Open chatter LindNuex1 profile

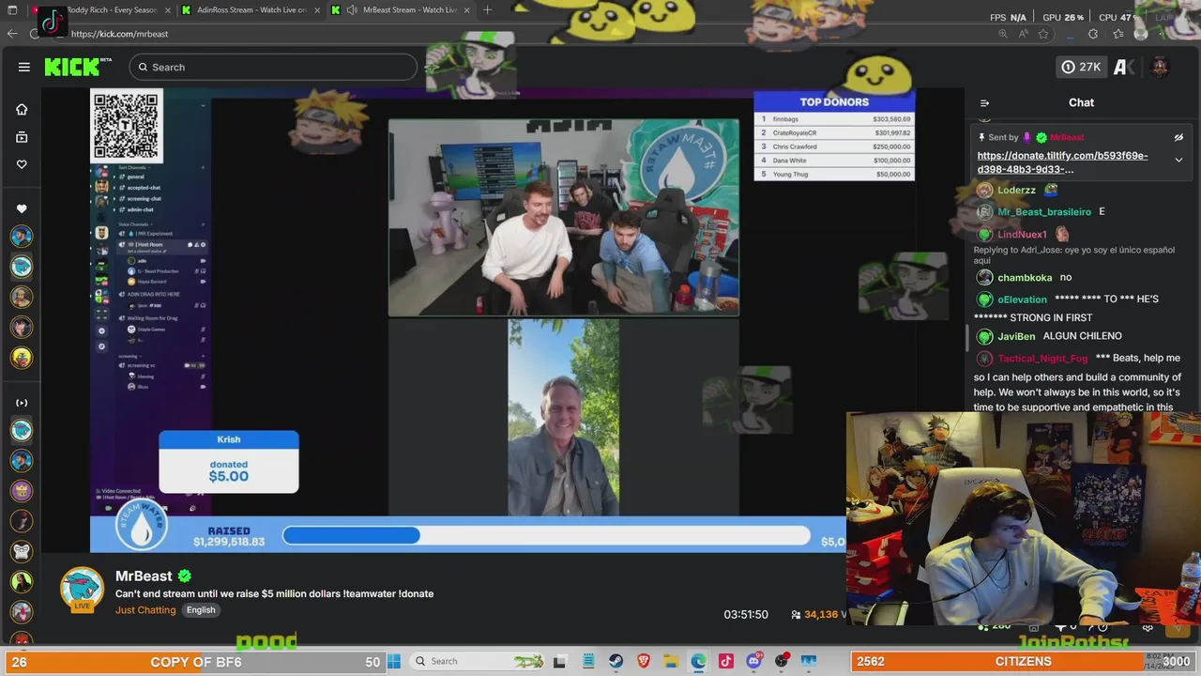point(1022,235)
